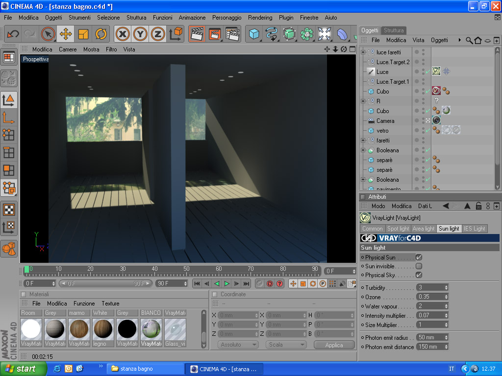Open the spline tools icon
This screenshot has height=376, width=502.
[x=272, y=34]
